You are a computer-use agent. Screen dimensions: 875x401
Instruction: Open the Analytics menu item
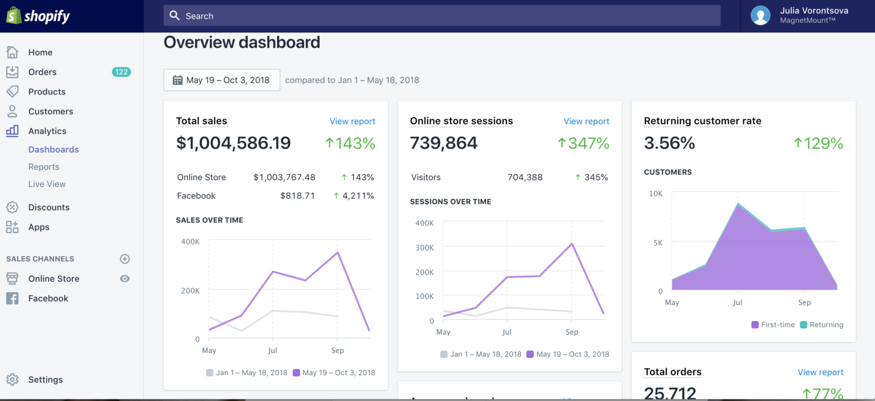pyautogui.click(x=47, y=130)
